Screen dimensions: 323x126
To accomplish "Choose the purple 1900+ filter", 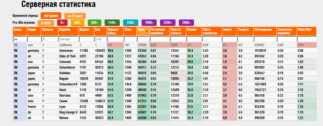I will (x=149, y=23).
